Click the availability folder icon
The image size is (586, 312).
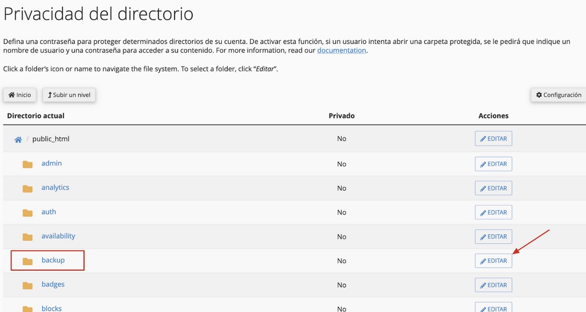pyautogui.click(x=28, y=237)
